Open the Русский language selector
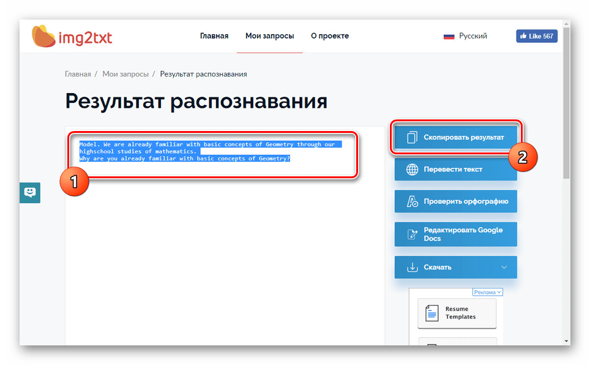590x365 pixels. click(x=472, y=36)
